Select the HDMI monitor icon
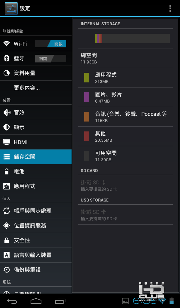The height and width of the screenshot is (308, 180). [x=7, y=142]
